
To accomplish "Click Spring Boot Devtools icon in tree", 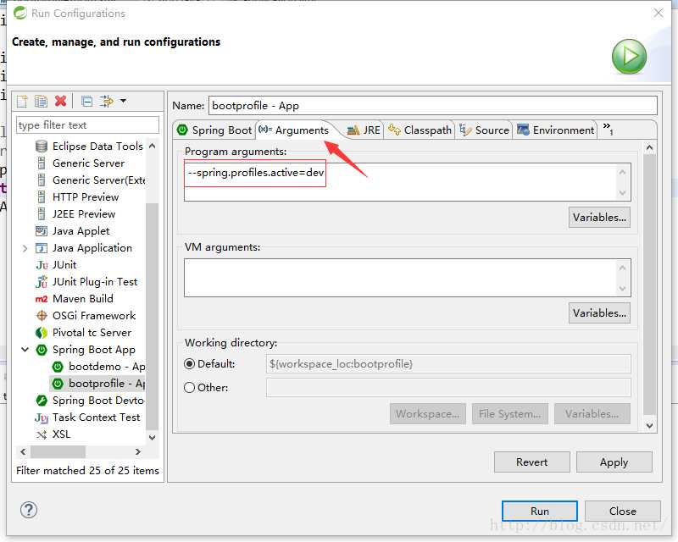I will point(42,401).
